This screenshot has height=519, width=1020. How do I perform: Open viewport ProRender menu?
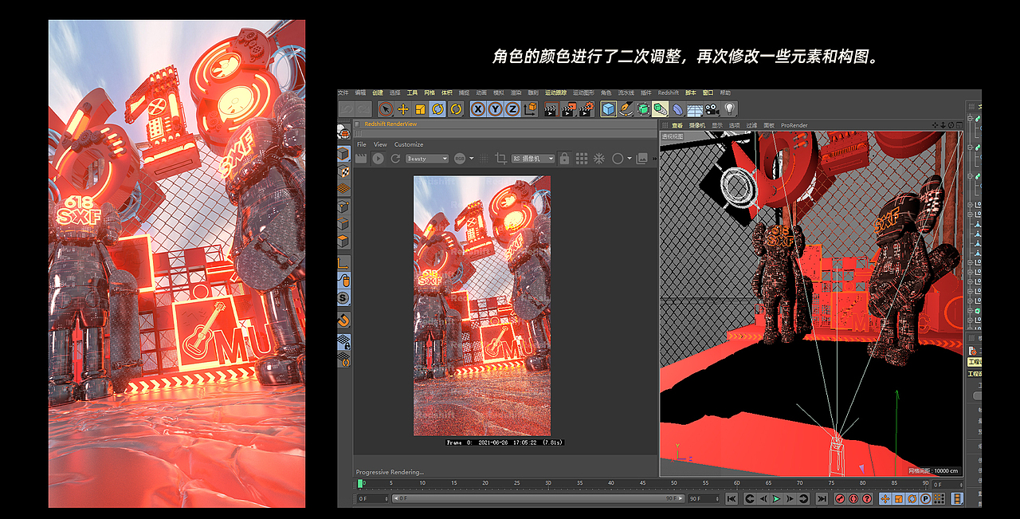click(x=794, y=125)
